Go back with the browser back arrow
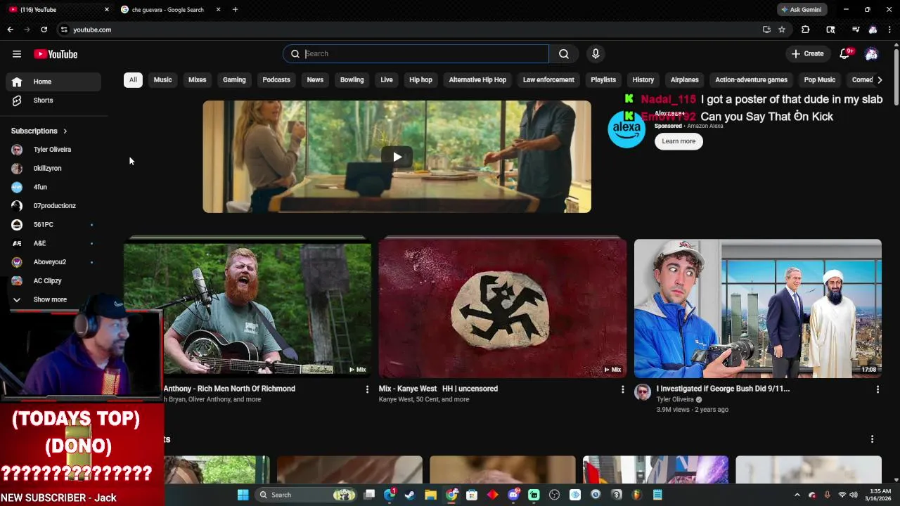This screenshot has width=900, height=506. pyautogui.click(x=10, y=30)
